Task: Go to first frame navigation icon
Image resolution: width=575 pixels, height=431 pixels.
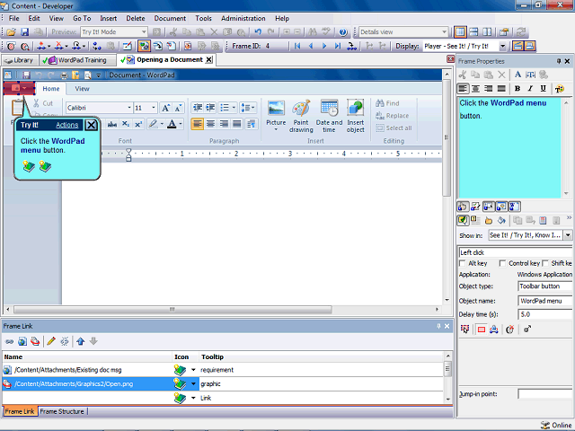Action: point(297,46)
